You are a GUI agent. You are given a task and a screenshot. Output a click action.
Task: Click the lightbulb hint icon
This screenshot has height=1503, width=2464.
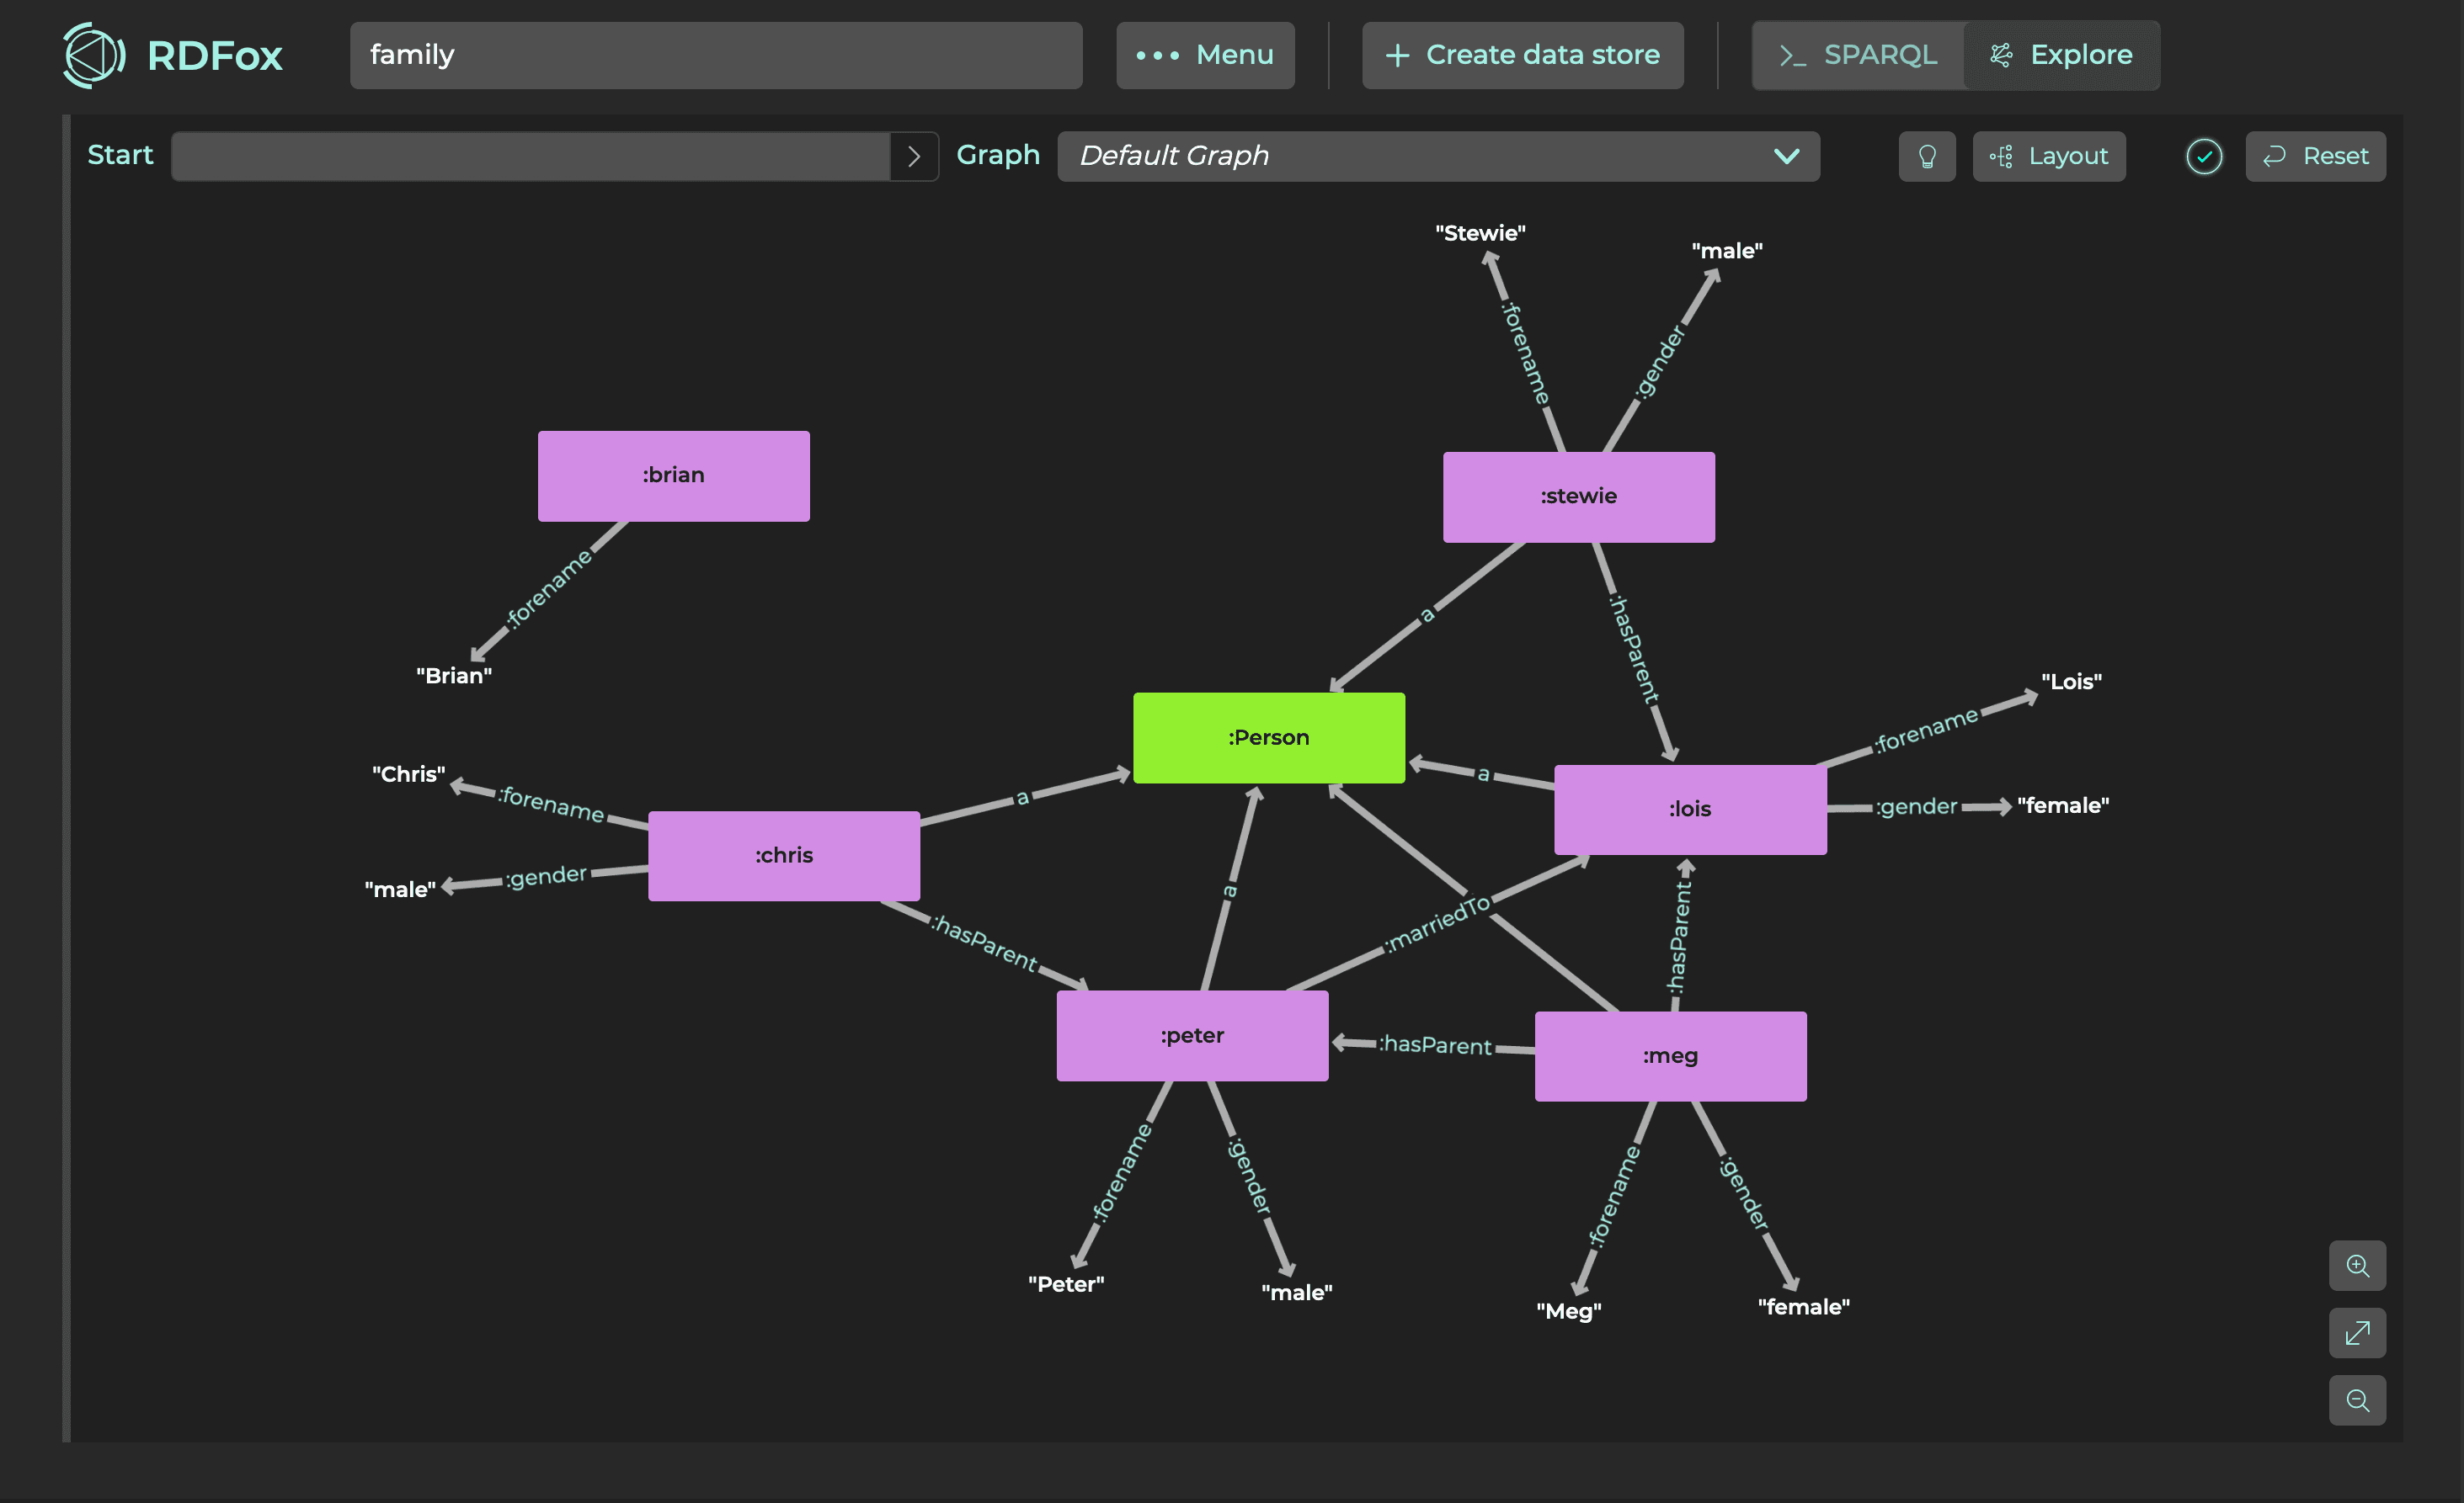click(x=1926, y=157)
